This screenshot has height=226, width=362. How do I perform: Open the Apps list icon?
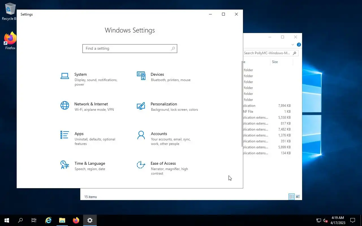(64, 135)
